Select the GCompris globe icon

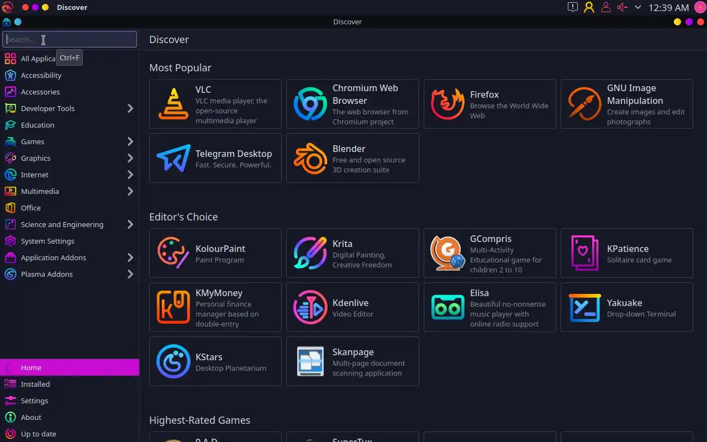[447, 253]
